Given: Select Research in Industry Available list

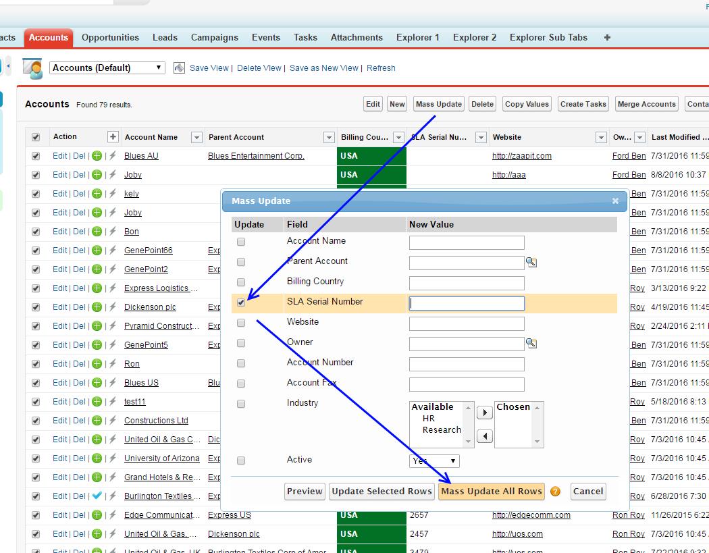Looking at the screenshot, I should click(442, 429).
